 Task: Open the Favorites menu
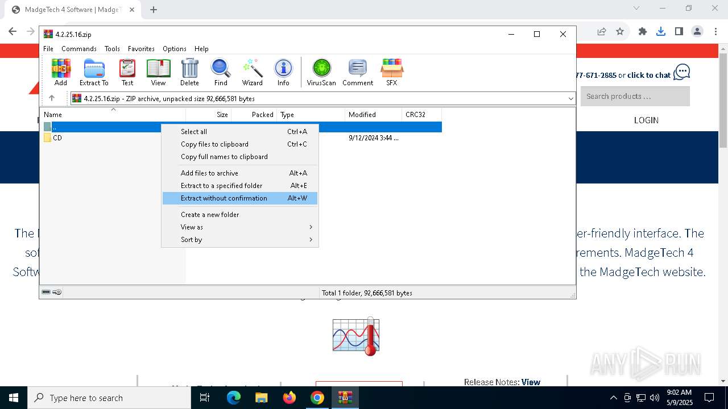141,49
